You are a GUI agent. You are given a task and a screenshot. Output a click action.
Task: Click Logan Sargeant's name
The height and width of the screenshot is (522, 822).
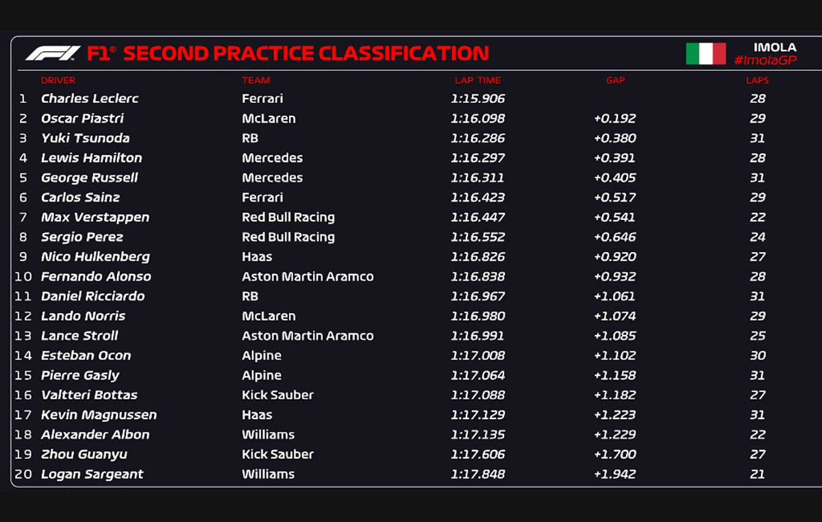[92, 474]
